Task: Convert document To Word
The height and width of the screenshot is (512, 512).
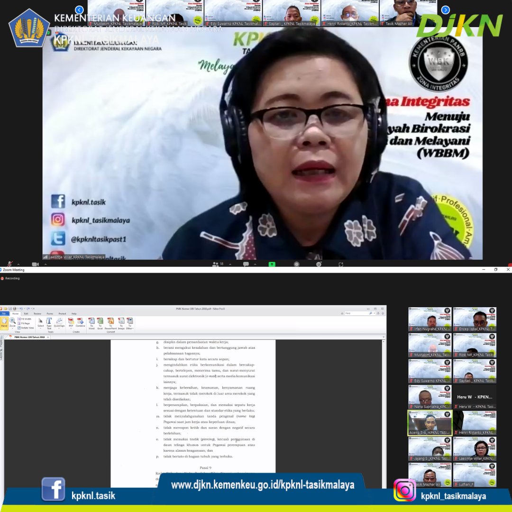Action: coord(91,323)
